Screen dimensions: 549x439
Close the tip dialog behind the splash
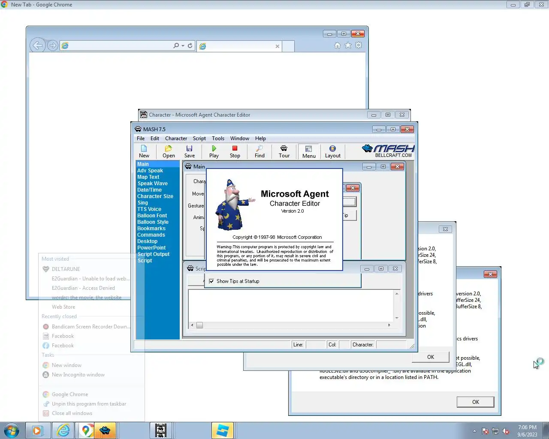(353, 188)
